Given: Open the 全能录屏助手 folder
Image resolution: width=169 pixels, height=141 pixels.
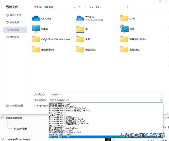Looking at the screenshot, I should [43, 50].
